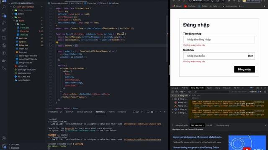Add a new terminal with the plus icon
The width and height of the screenshot is (268, 150).
tap(142, 112)
